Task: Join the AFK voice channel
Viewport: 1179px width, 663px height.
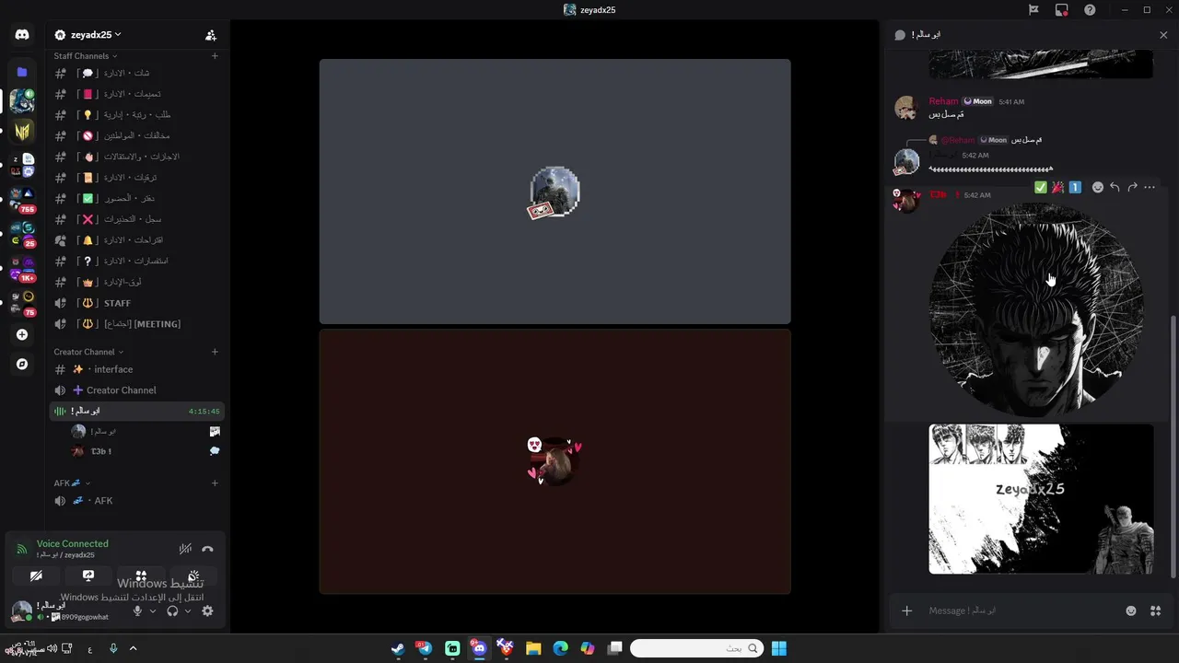Action: coord(137,501)
